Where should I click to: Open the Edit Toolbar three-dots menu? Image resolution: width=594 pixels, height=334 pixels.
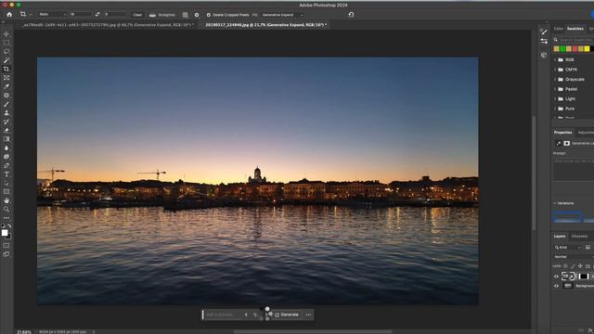click(6, 218)
